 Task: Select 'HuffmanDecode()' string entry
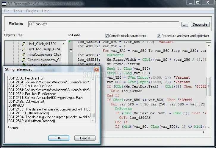tap(49, 113)
